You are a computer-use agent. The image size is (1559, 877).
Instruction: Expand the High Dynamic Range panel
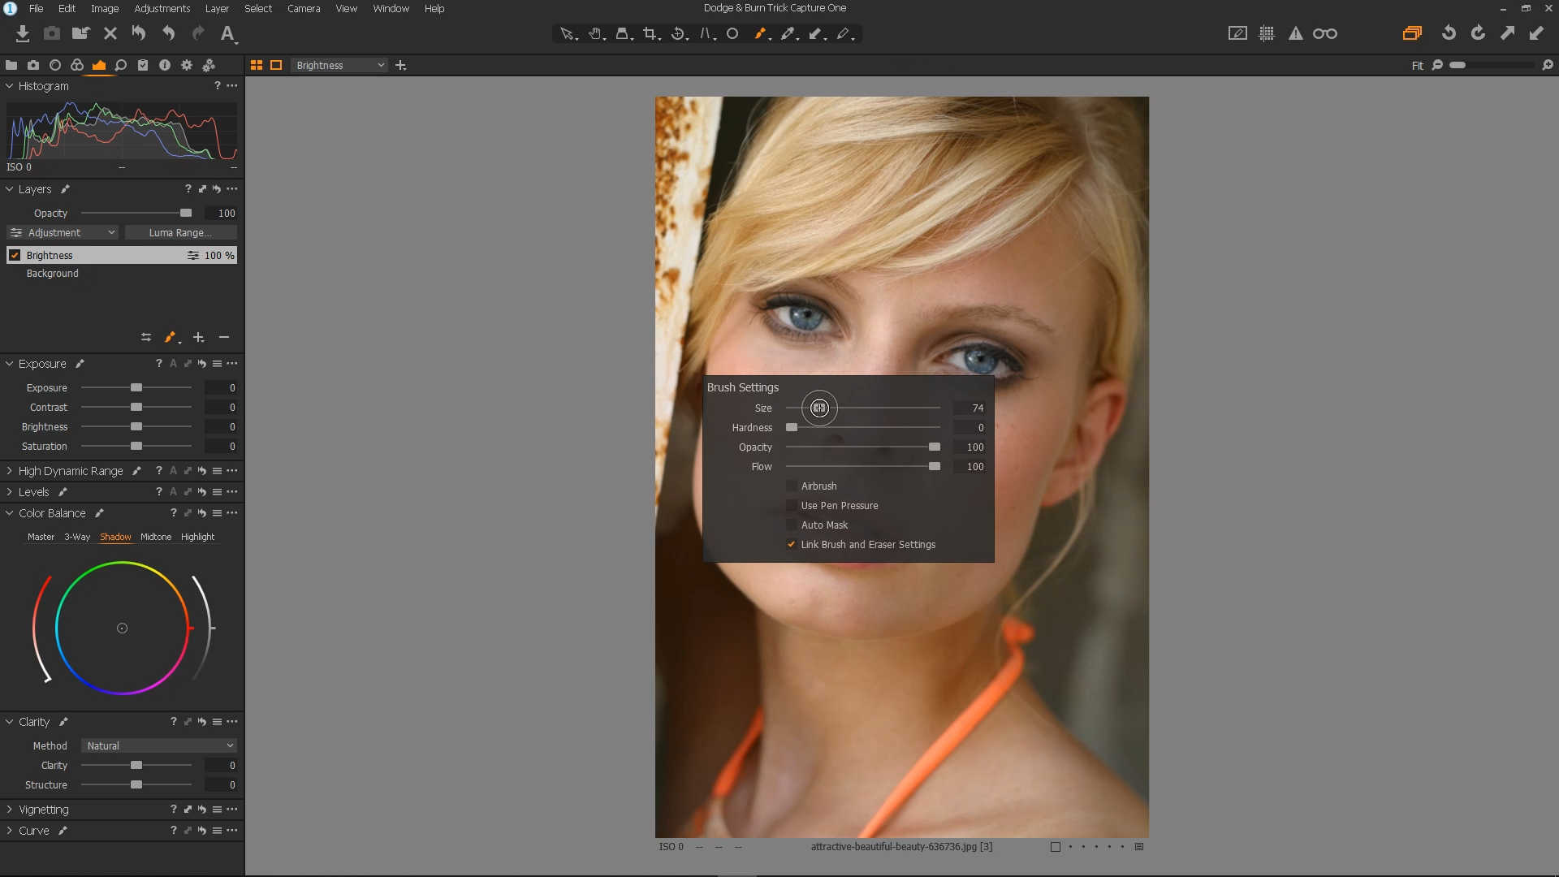click(10, 471)
